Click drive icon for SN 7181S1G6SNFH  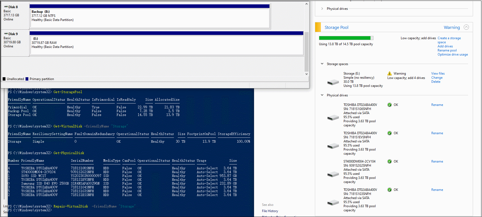click(x=333, y=118)
